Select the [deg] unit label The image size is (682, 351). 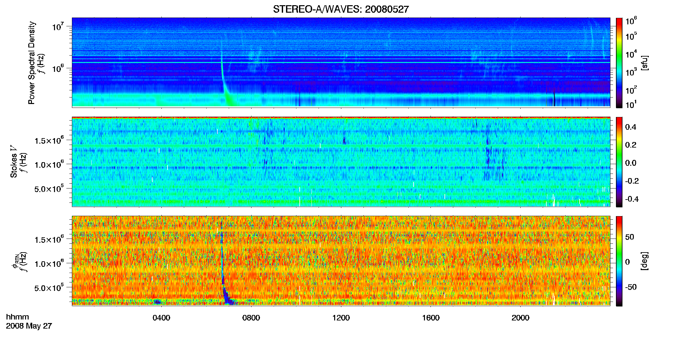(644, 261)
